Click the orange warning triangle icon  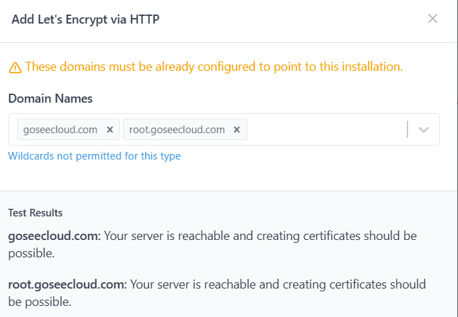[x=15, y=67]
